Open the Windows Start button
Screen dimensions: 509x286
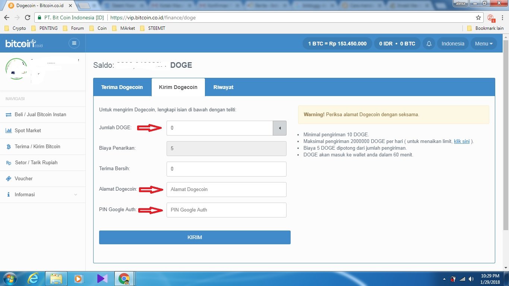coord(10,279)
